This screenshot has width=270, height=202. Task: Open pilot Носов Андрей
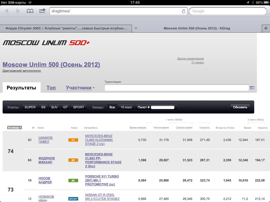[45, 180]
